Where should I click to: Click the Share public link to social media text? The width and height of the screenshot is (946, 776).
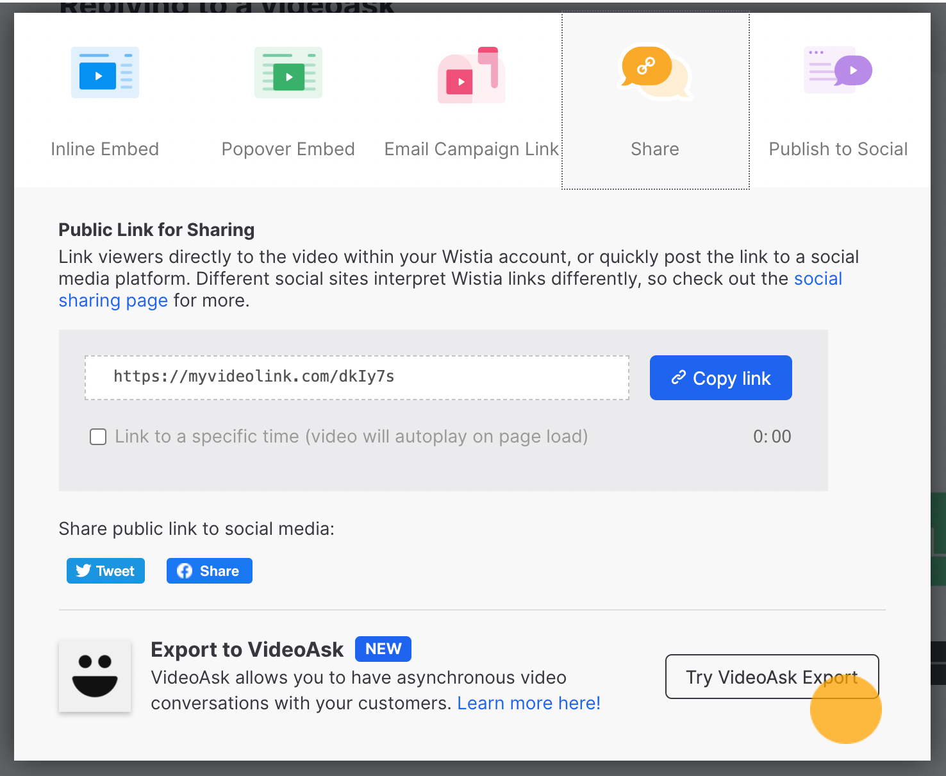click(197, 528)
